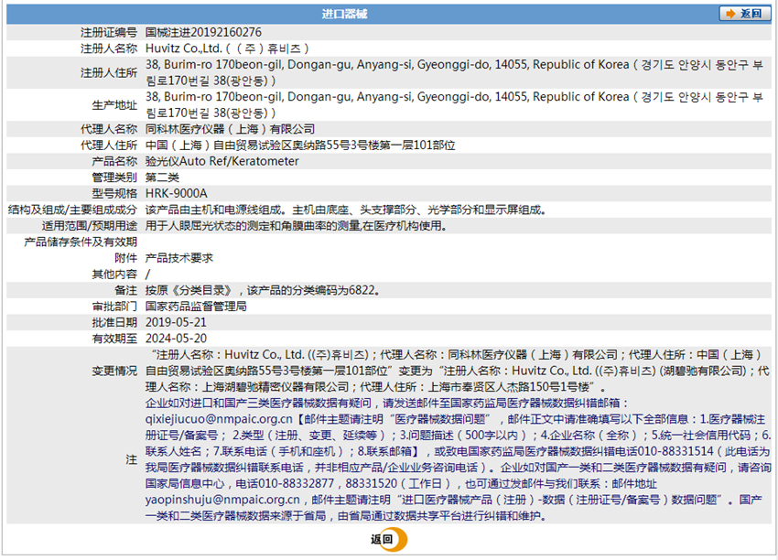Click the 返回 button in the header

(744, 14)
